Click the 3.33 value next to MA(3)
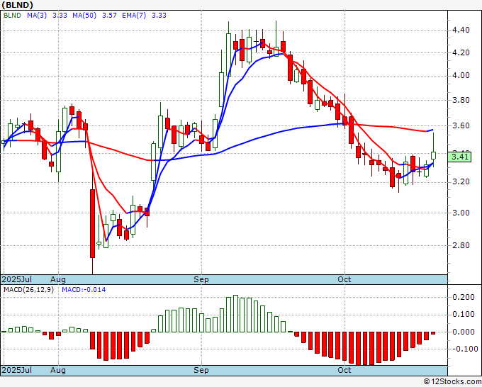This screenshot has height=387, width=482. tap(60, 15)
